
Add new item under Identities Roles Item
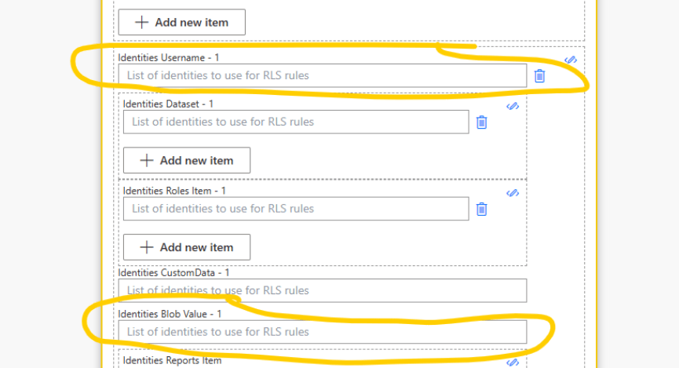click(186, 247)
